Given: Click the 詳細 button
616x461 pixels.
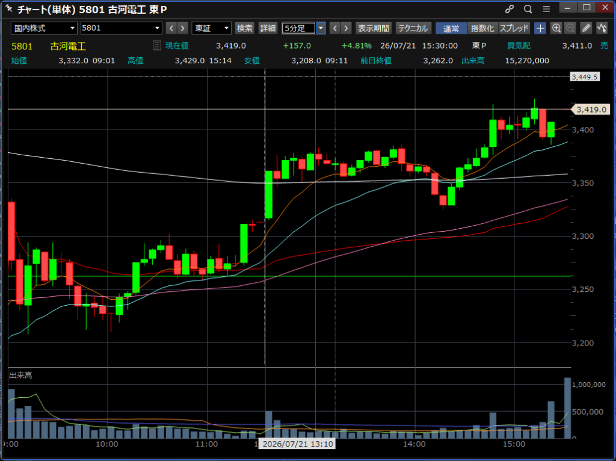Looking at the screenshot, I should coord(268,28).
